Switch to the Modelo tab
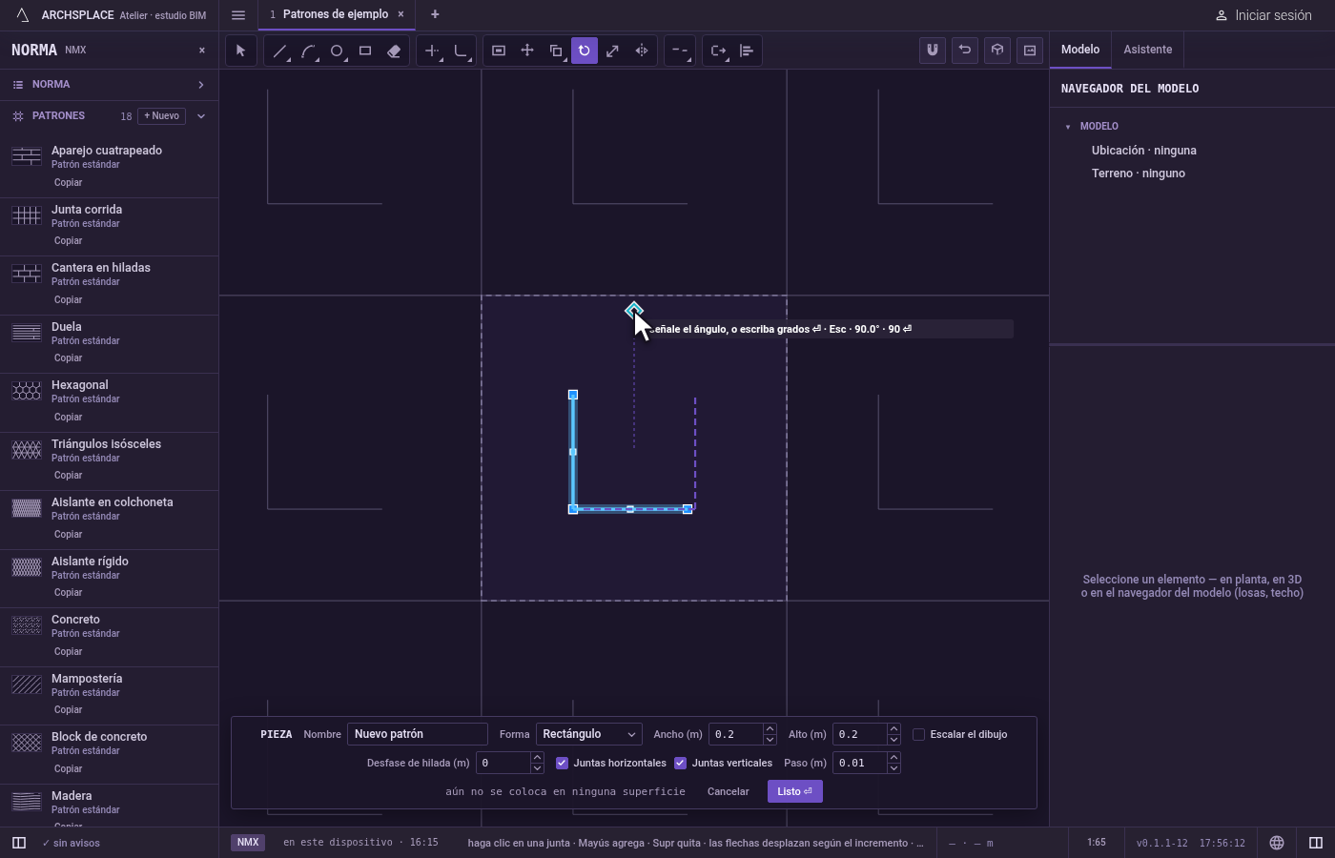 point(1080,50)
